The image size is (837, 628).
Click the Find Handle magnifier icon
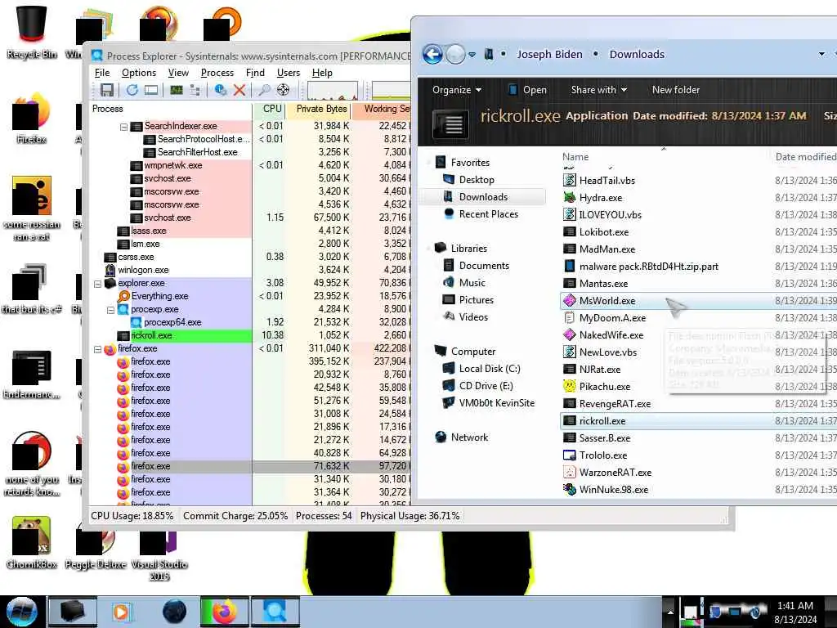pyautogui.click(x=264, y=90)
